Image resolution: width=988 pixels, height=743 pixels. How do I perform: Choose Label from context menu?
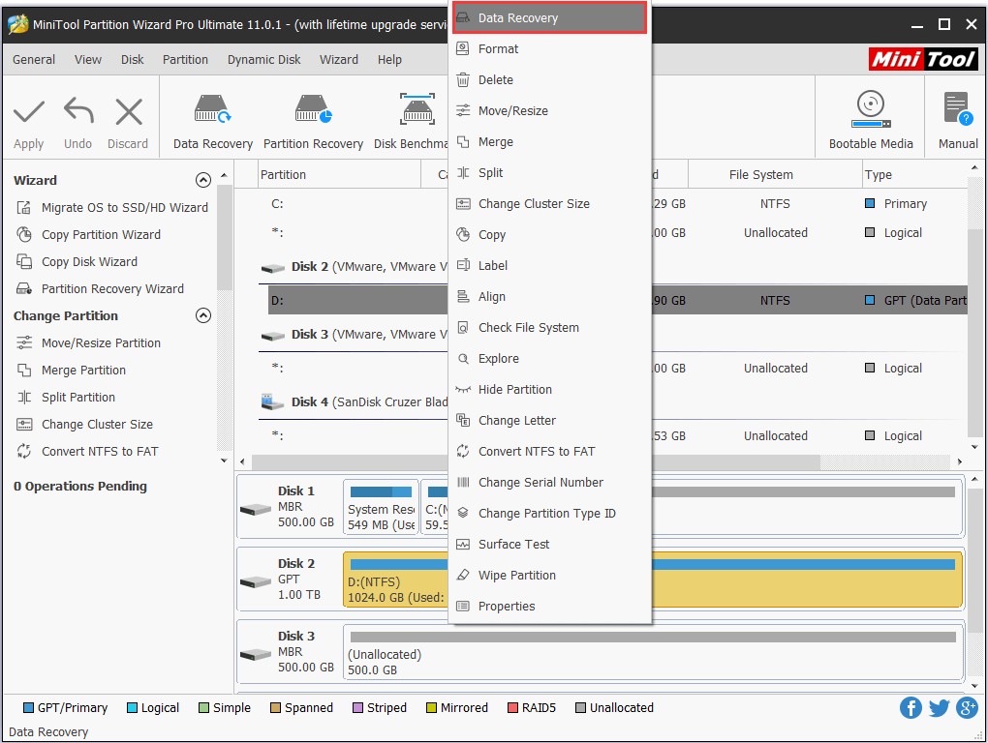549,265
